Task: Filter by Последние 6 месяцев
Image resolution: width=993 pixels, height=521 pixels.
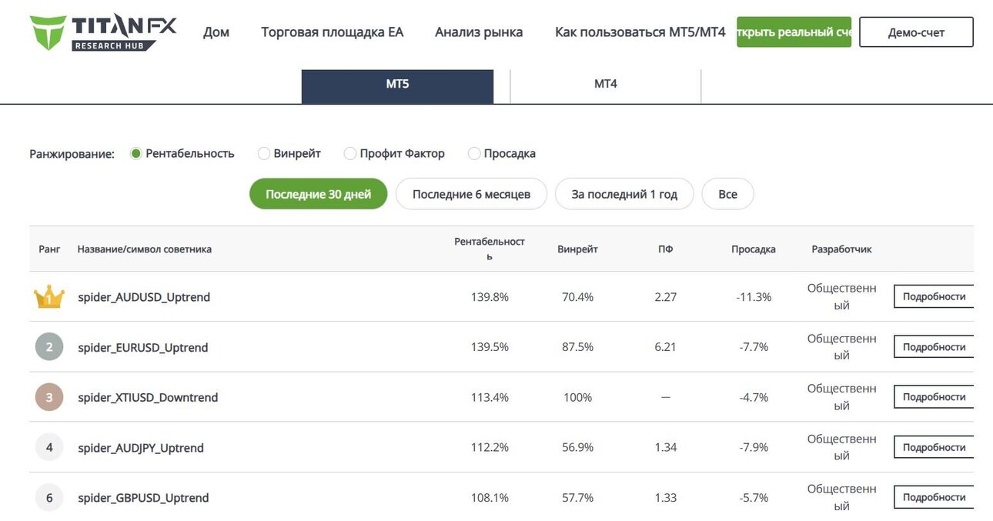Action: pyautogui.click(x=471, y=194)
